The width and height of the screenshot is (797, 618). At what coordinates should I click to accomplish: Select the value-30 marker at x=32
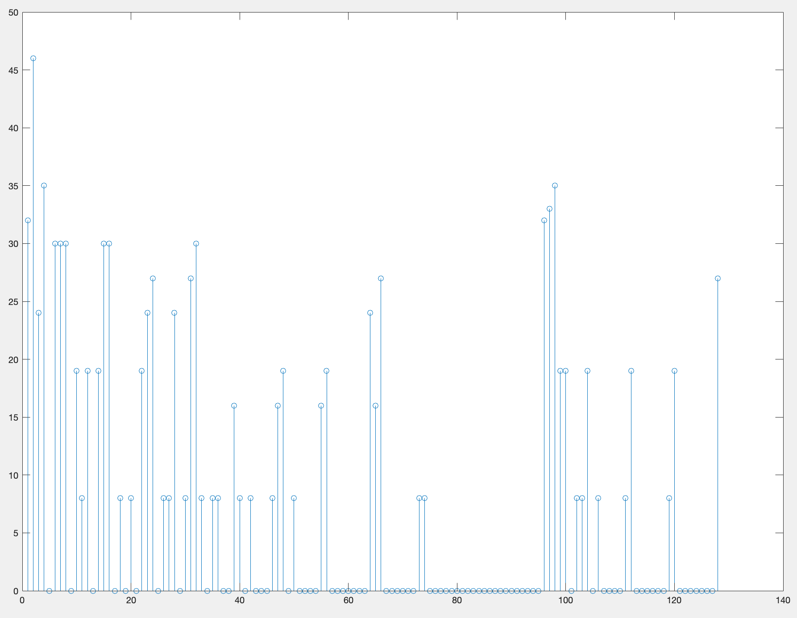coord(196,244)
